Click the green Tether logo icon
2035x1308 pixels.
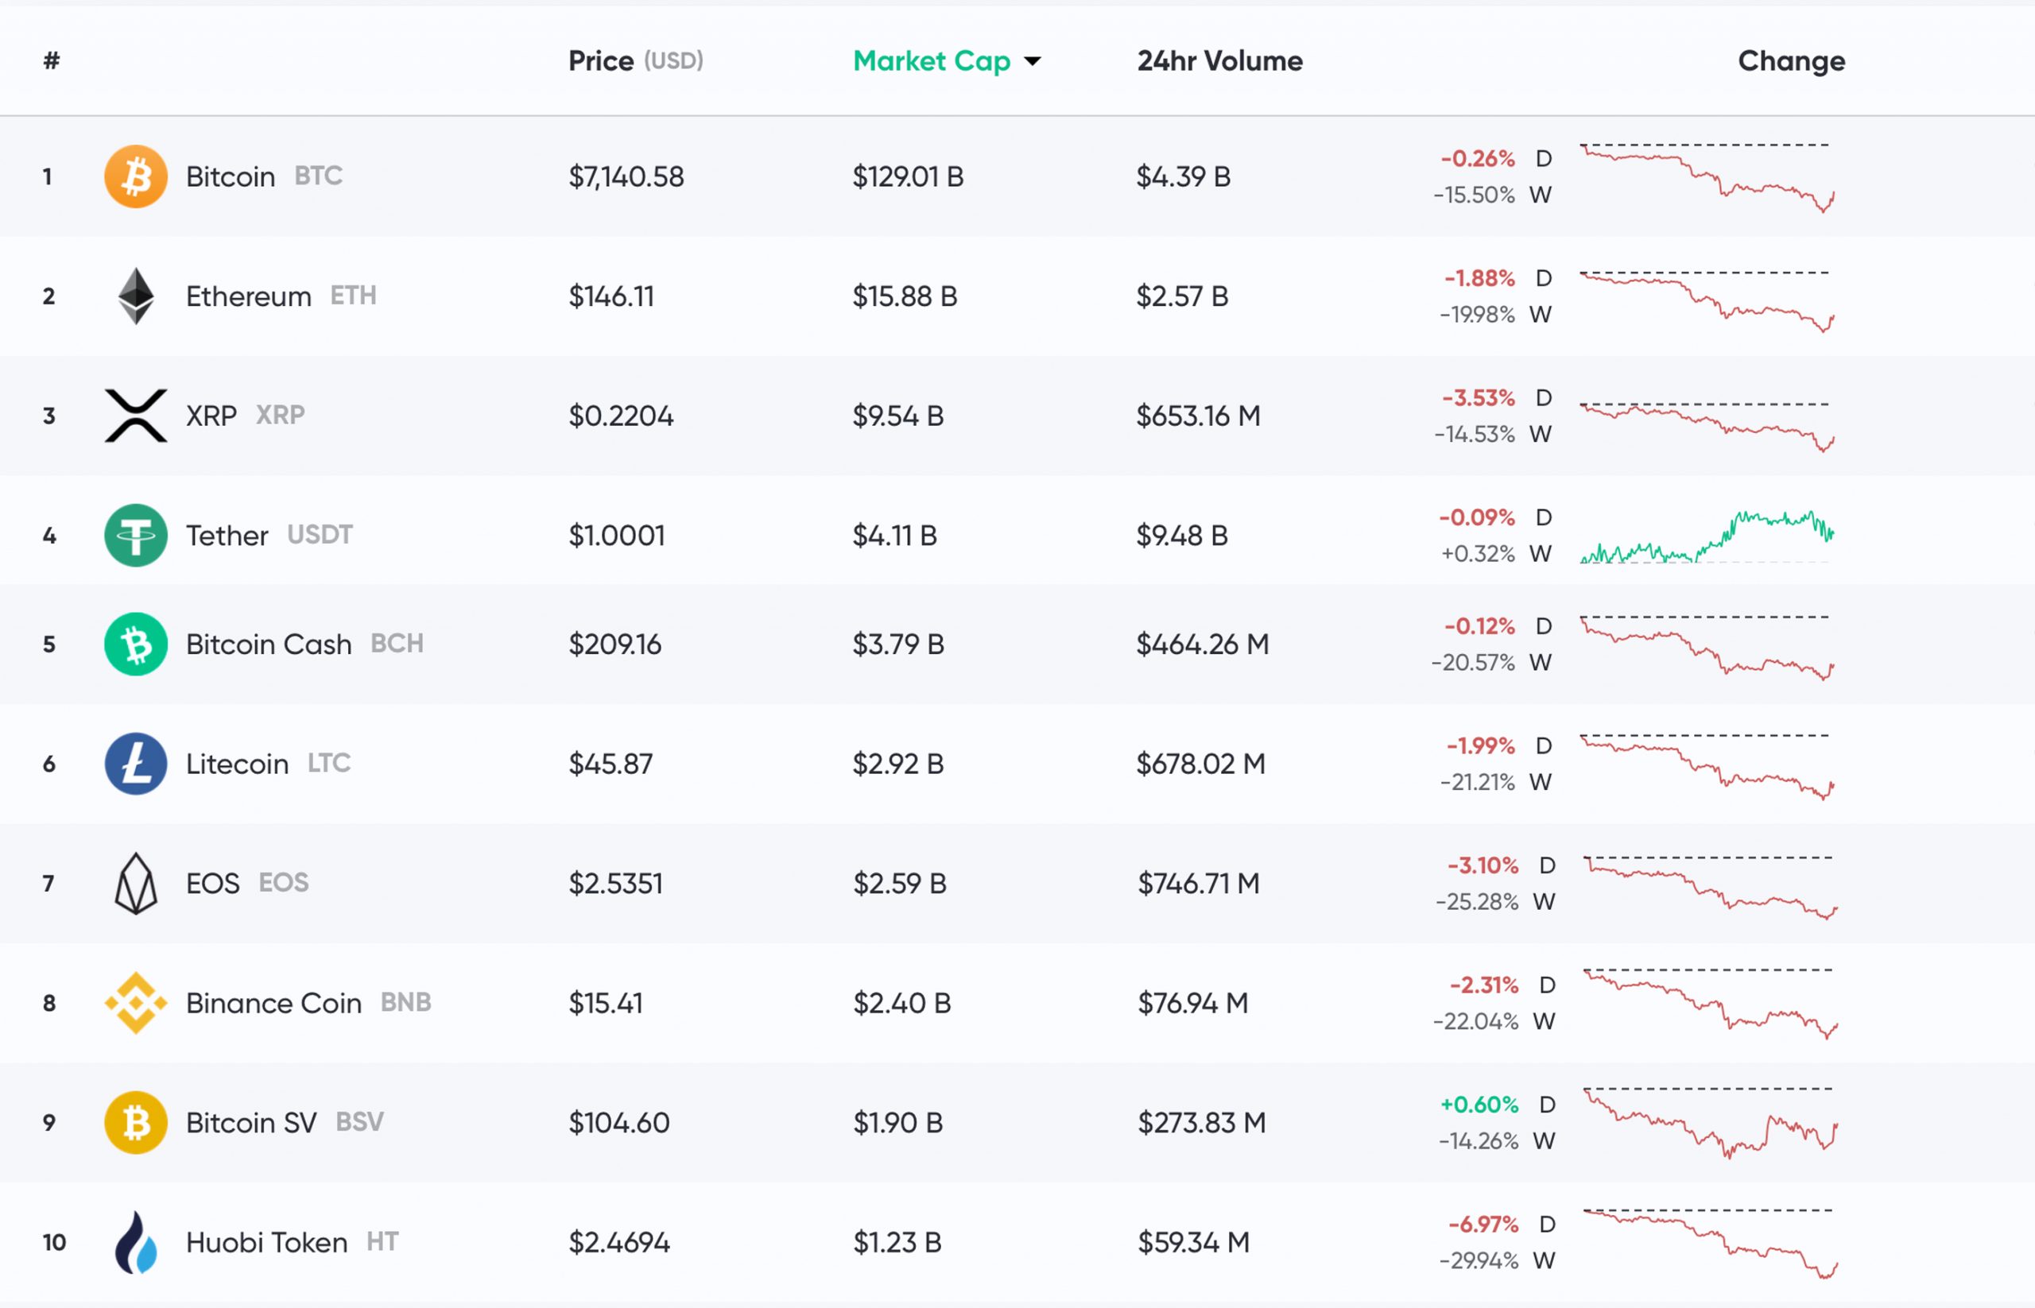(135, 535)
